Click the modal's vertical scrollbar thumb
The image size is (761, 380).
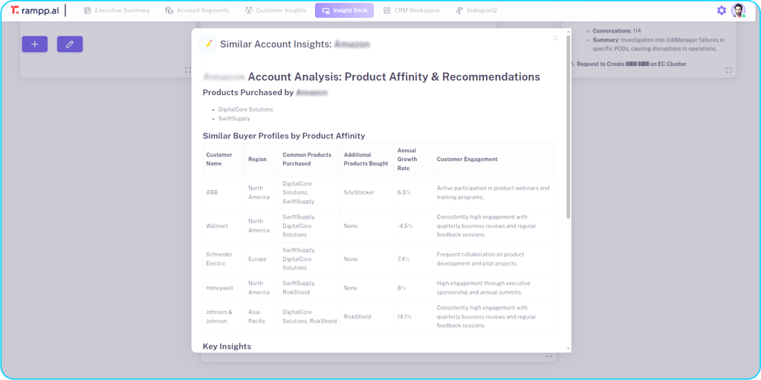[569, 126]
